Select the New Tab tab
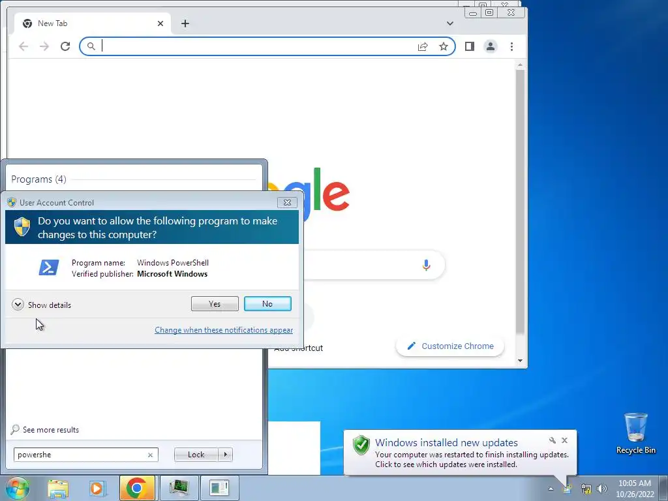 93,23
